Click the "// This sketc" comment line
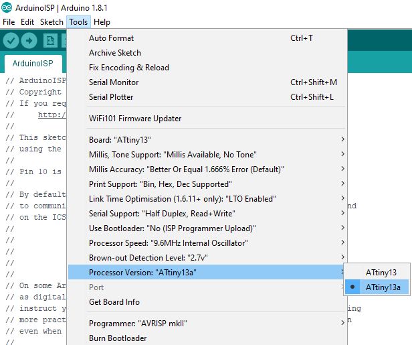412x345 pixels. 35,137
